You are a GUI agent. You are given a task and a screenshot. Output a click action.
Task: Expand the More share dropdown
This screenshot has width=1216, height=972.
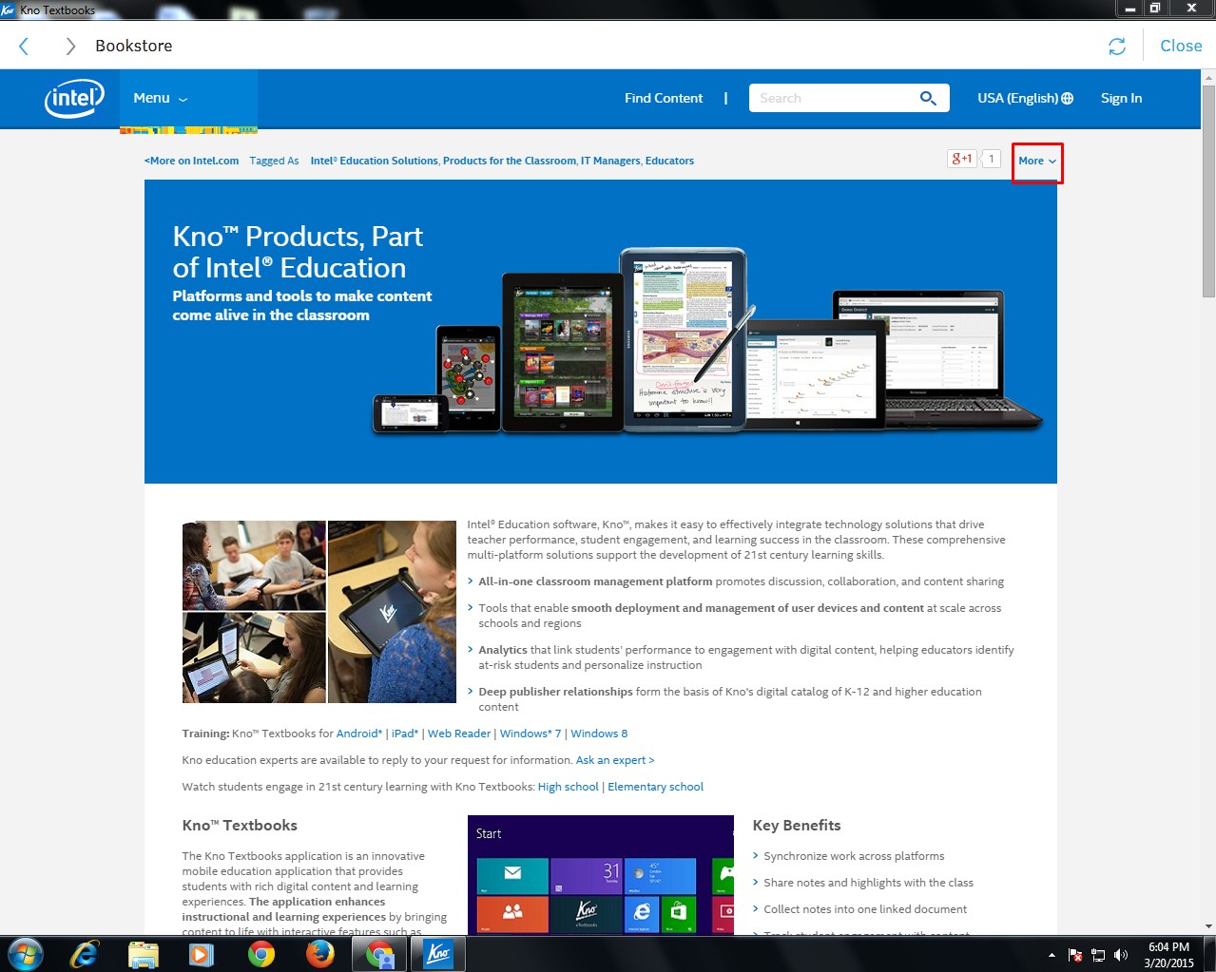1037,162
